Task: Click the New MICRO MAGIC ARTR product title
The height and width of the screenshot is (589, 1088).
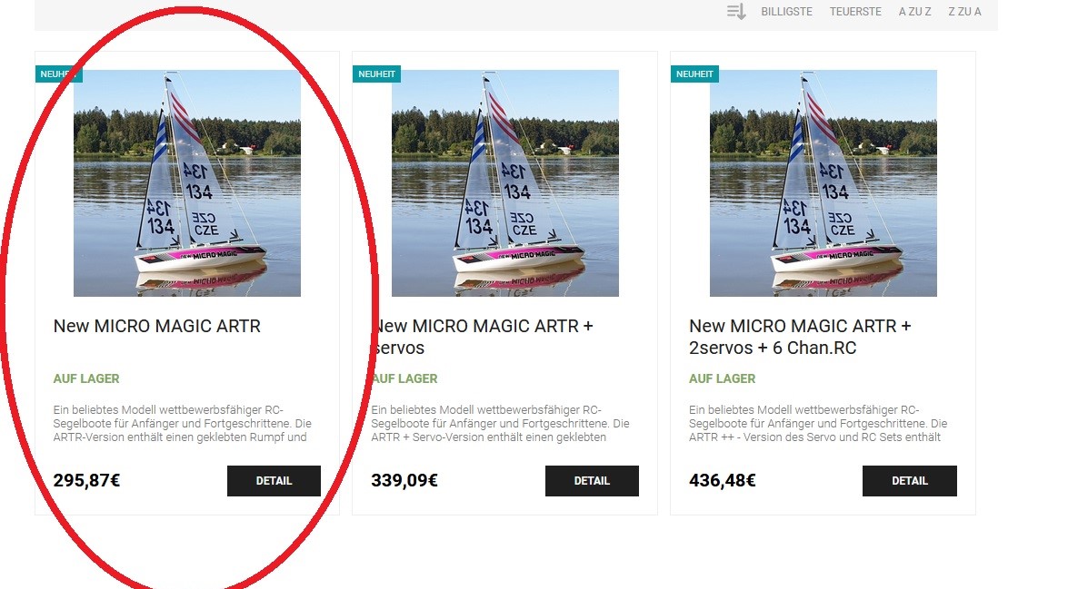Action: (x=155, y=326)
